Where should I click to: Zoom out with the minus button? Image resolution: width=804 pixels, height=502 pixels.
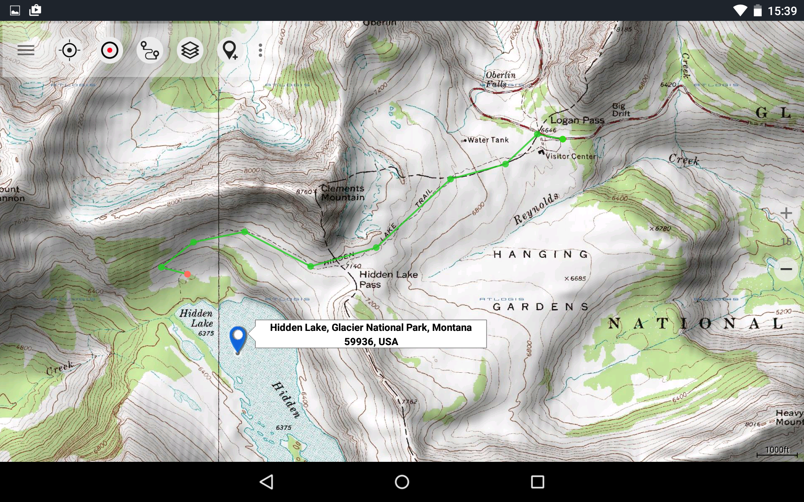point(786,269)
